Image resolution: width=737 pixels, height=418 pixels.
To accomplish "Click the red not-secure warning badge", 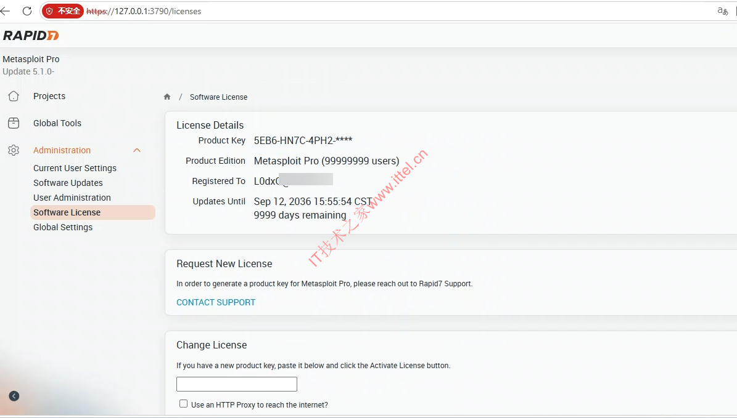I will click(63, 11).
